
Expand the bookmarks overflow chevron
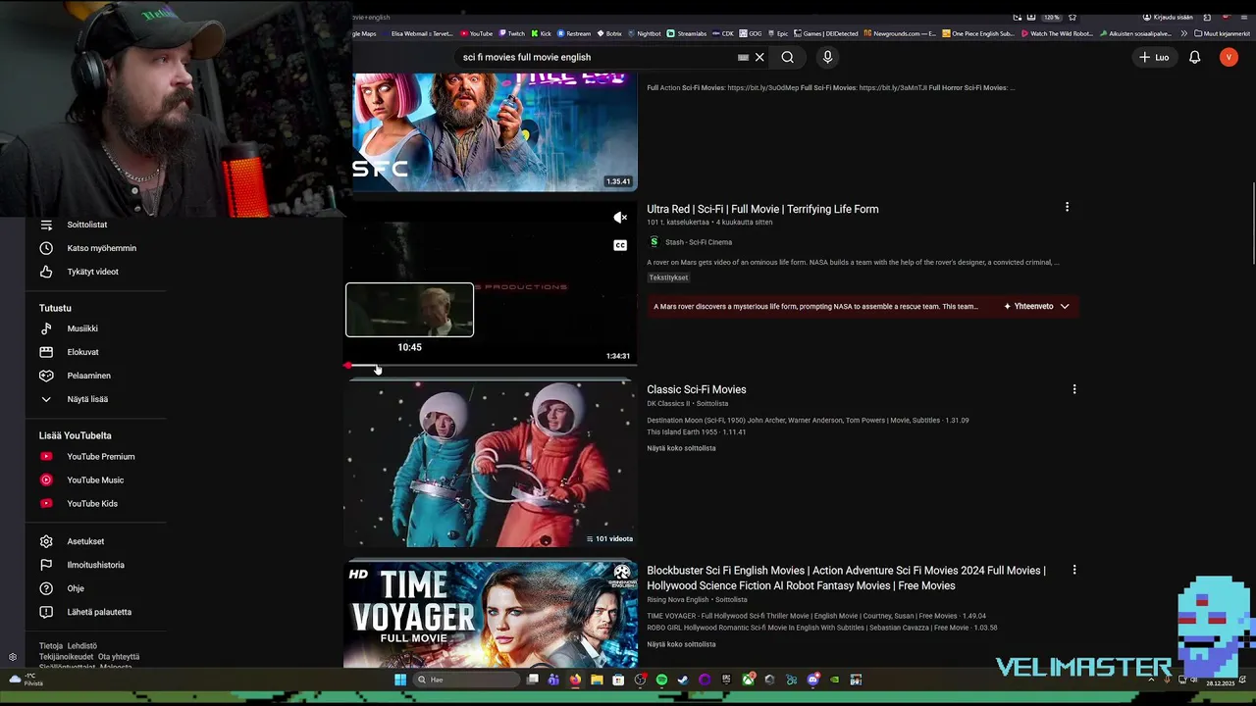(1183, 33)
